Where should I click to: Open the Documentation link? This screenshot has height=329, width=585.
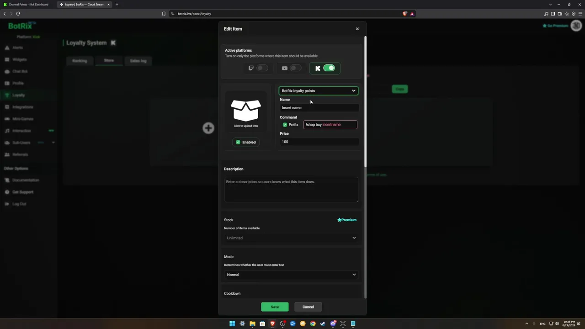pos(26,180)
